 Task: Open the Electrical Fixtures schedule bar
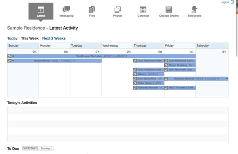[196, 79]
